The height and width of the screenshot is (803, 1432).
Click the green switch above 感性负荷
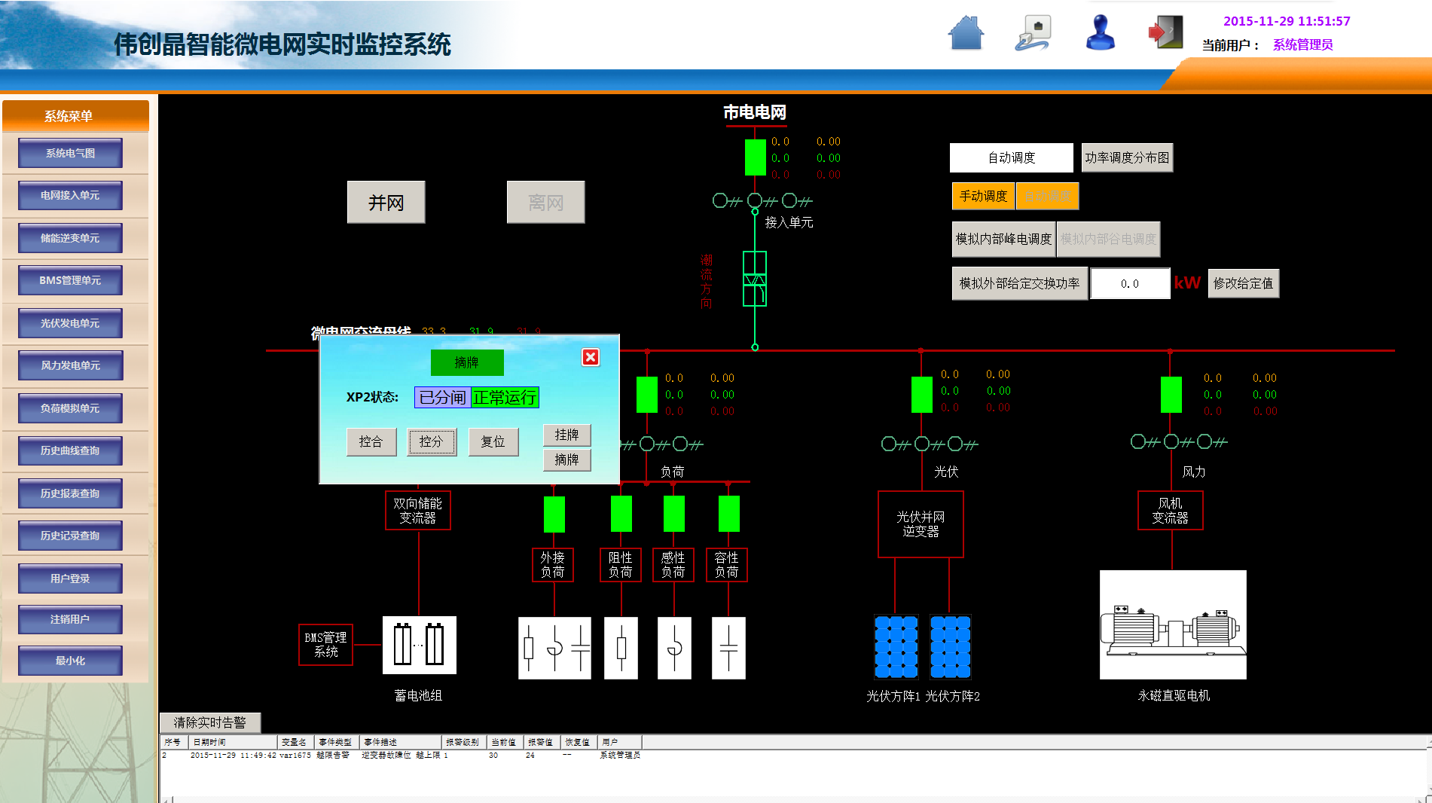[674, 514]
